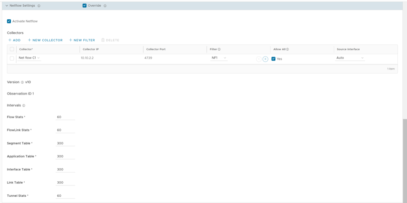Click the plus icon to add filter row
407x203 pixels.
tap(265, 59)
